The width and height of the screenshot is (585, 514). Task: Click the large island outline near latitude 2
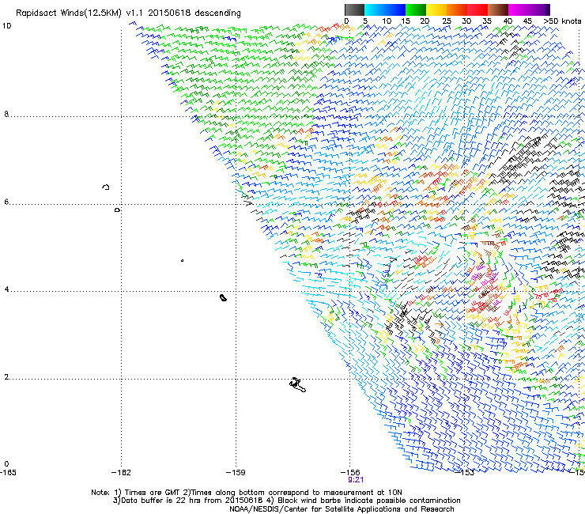[x=298, y=385]
